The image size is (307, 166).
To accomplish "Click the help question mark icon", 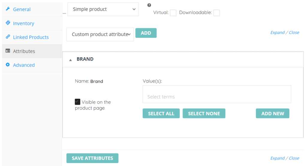I will pyautogui.click(x=149, y=5).
